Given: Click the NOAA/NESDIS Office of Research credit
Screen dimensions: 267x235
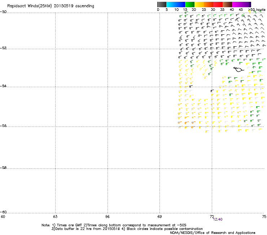Looking at the screenshot, I should click(213, 233).
